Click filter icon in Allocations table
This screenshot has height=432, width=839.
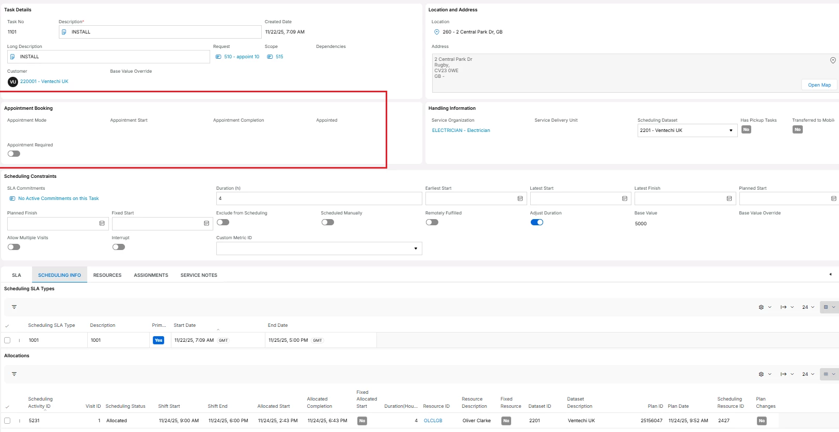[14, 374]
